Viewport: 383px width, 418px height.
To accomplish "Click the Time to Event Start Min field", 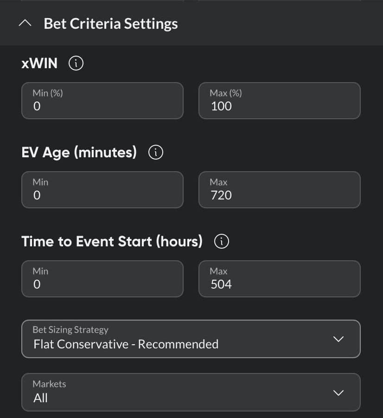I will pyautogui.click(x=102, y=279).
